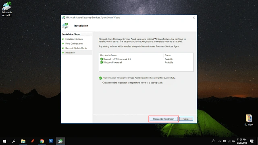Click the battery tray icon
Viewport: 258px width, 145px height.
click(x=225, y=141)
